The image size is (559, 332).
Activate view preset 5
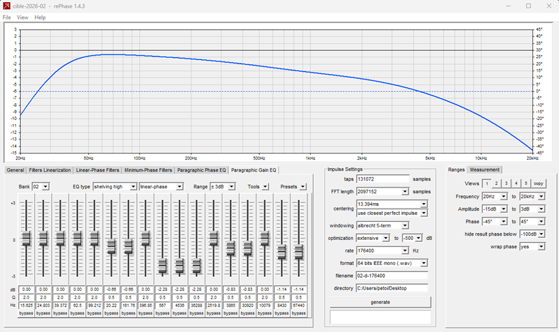(525, 183)
